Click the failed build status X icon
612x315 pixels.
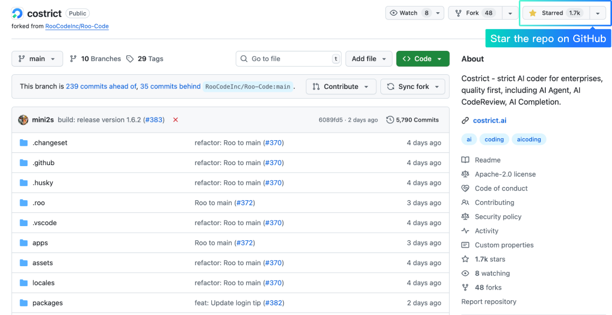pos(176,120)
